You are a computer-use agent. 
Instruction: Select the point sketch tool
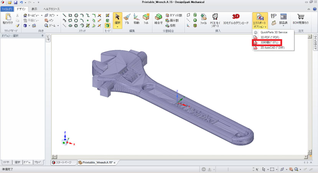point(87,20)
